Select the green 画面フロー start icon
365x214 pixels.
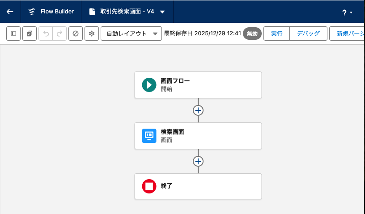coord(149,84)
